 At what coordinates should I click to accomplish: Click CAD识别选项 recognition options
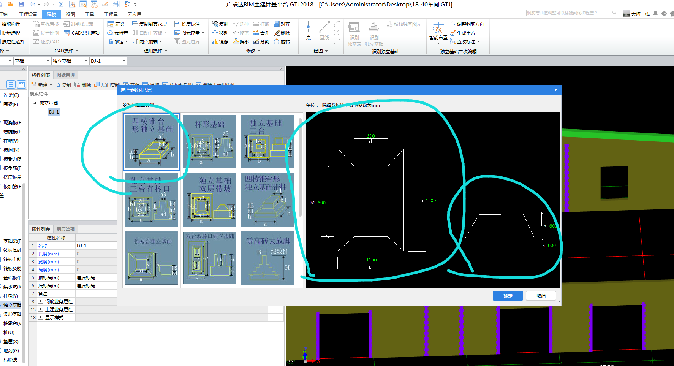82,33
